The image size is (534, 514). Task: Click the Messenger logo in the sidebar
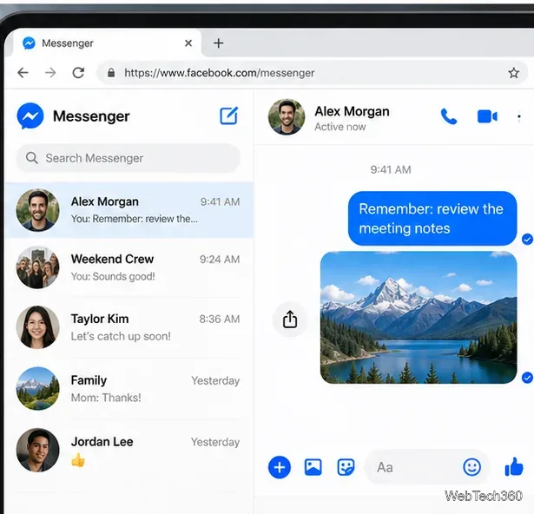point(30,116)
